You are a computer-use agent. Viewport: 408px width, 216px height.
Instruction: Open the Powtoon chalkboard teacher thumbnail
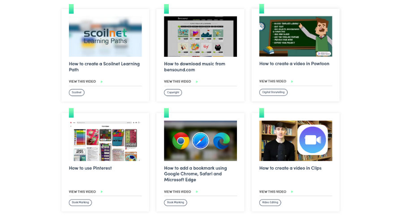click(x=296, y=37)
